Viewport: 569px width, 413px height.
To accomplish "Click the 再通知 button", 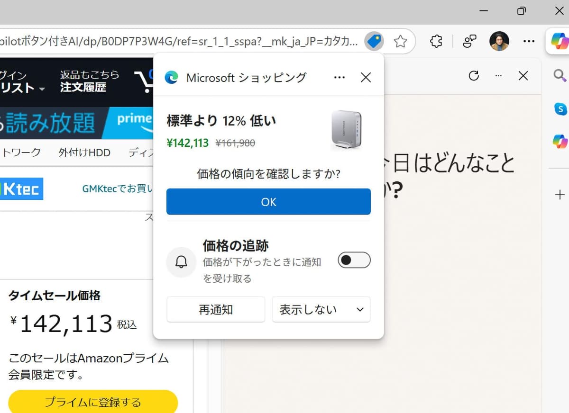I will coord(216,310).
